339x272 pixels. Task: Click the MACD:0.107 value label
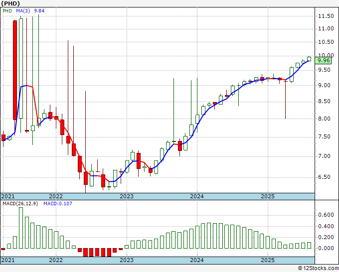tap(58, 204)
